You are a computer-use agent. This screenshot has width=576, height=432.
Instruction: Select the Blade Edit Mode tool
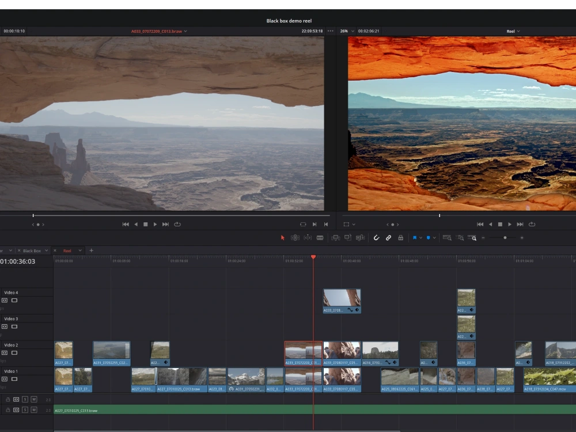(320, 238)
